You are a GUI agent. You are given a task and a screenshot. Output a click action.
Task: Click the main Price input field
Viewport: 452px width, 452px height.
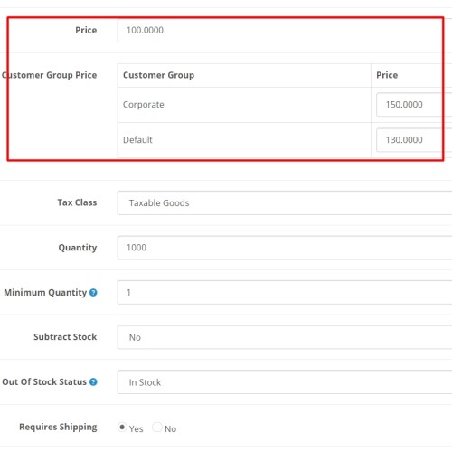285,30
